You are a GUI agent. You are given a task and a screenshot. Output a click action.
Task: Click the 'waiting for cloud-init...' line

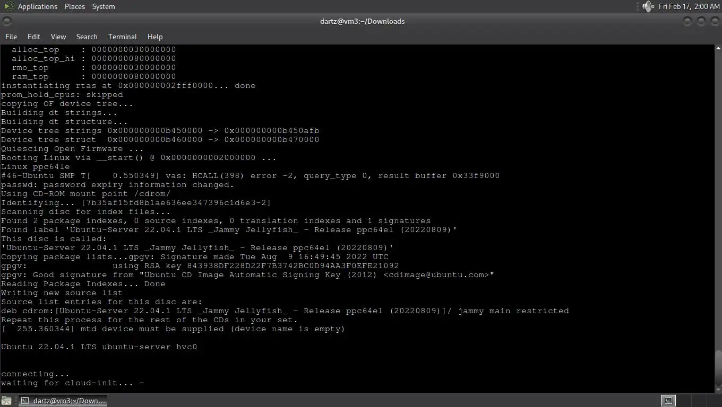(72, 383)
